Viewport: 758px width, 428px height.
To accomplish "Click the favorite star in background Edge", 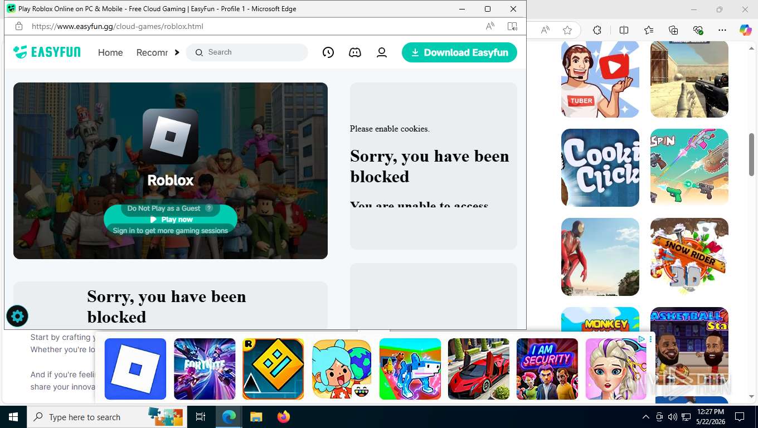I will (x=567, y=30).
